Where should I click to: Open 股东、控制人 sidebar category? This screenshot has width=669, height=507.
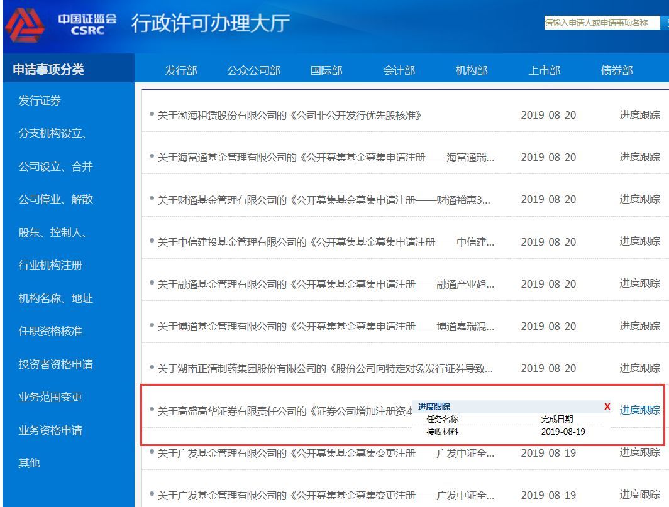pos(52,232)
